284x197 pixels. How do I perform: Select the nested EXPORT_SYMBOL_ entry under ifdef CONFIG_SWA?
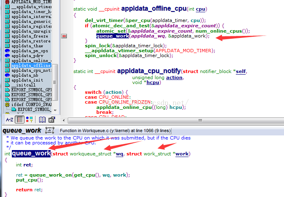click(x=34, y=109)
